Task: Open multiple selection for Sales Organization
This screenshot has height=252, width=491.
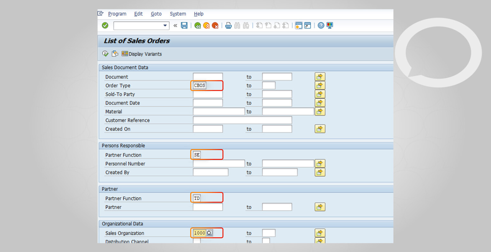Action: click(320, 233)
